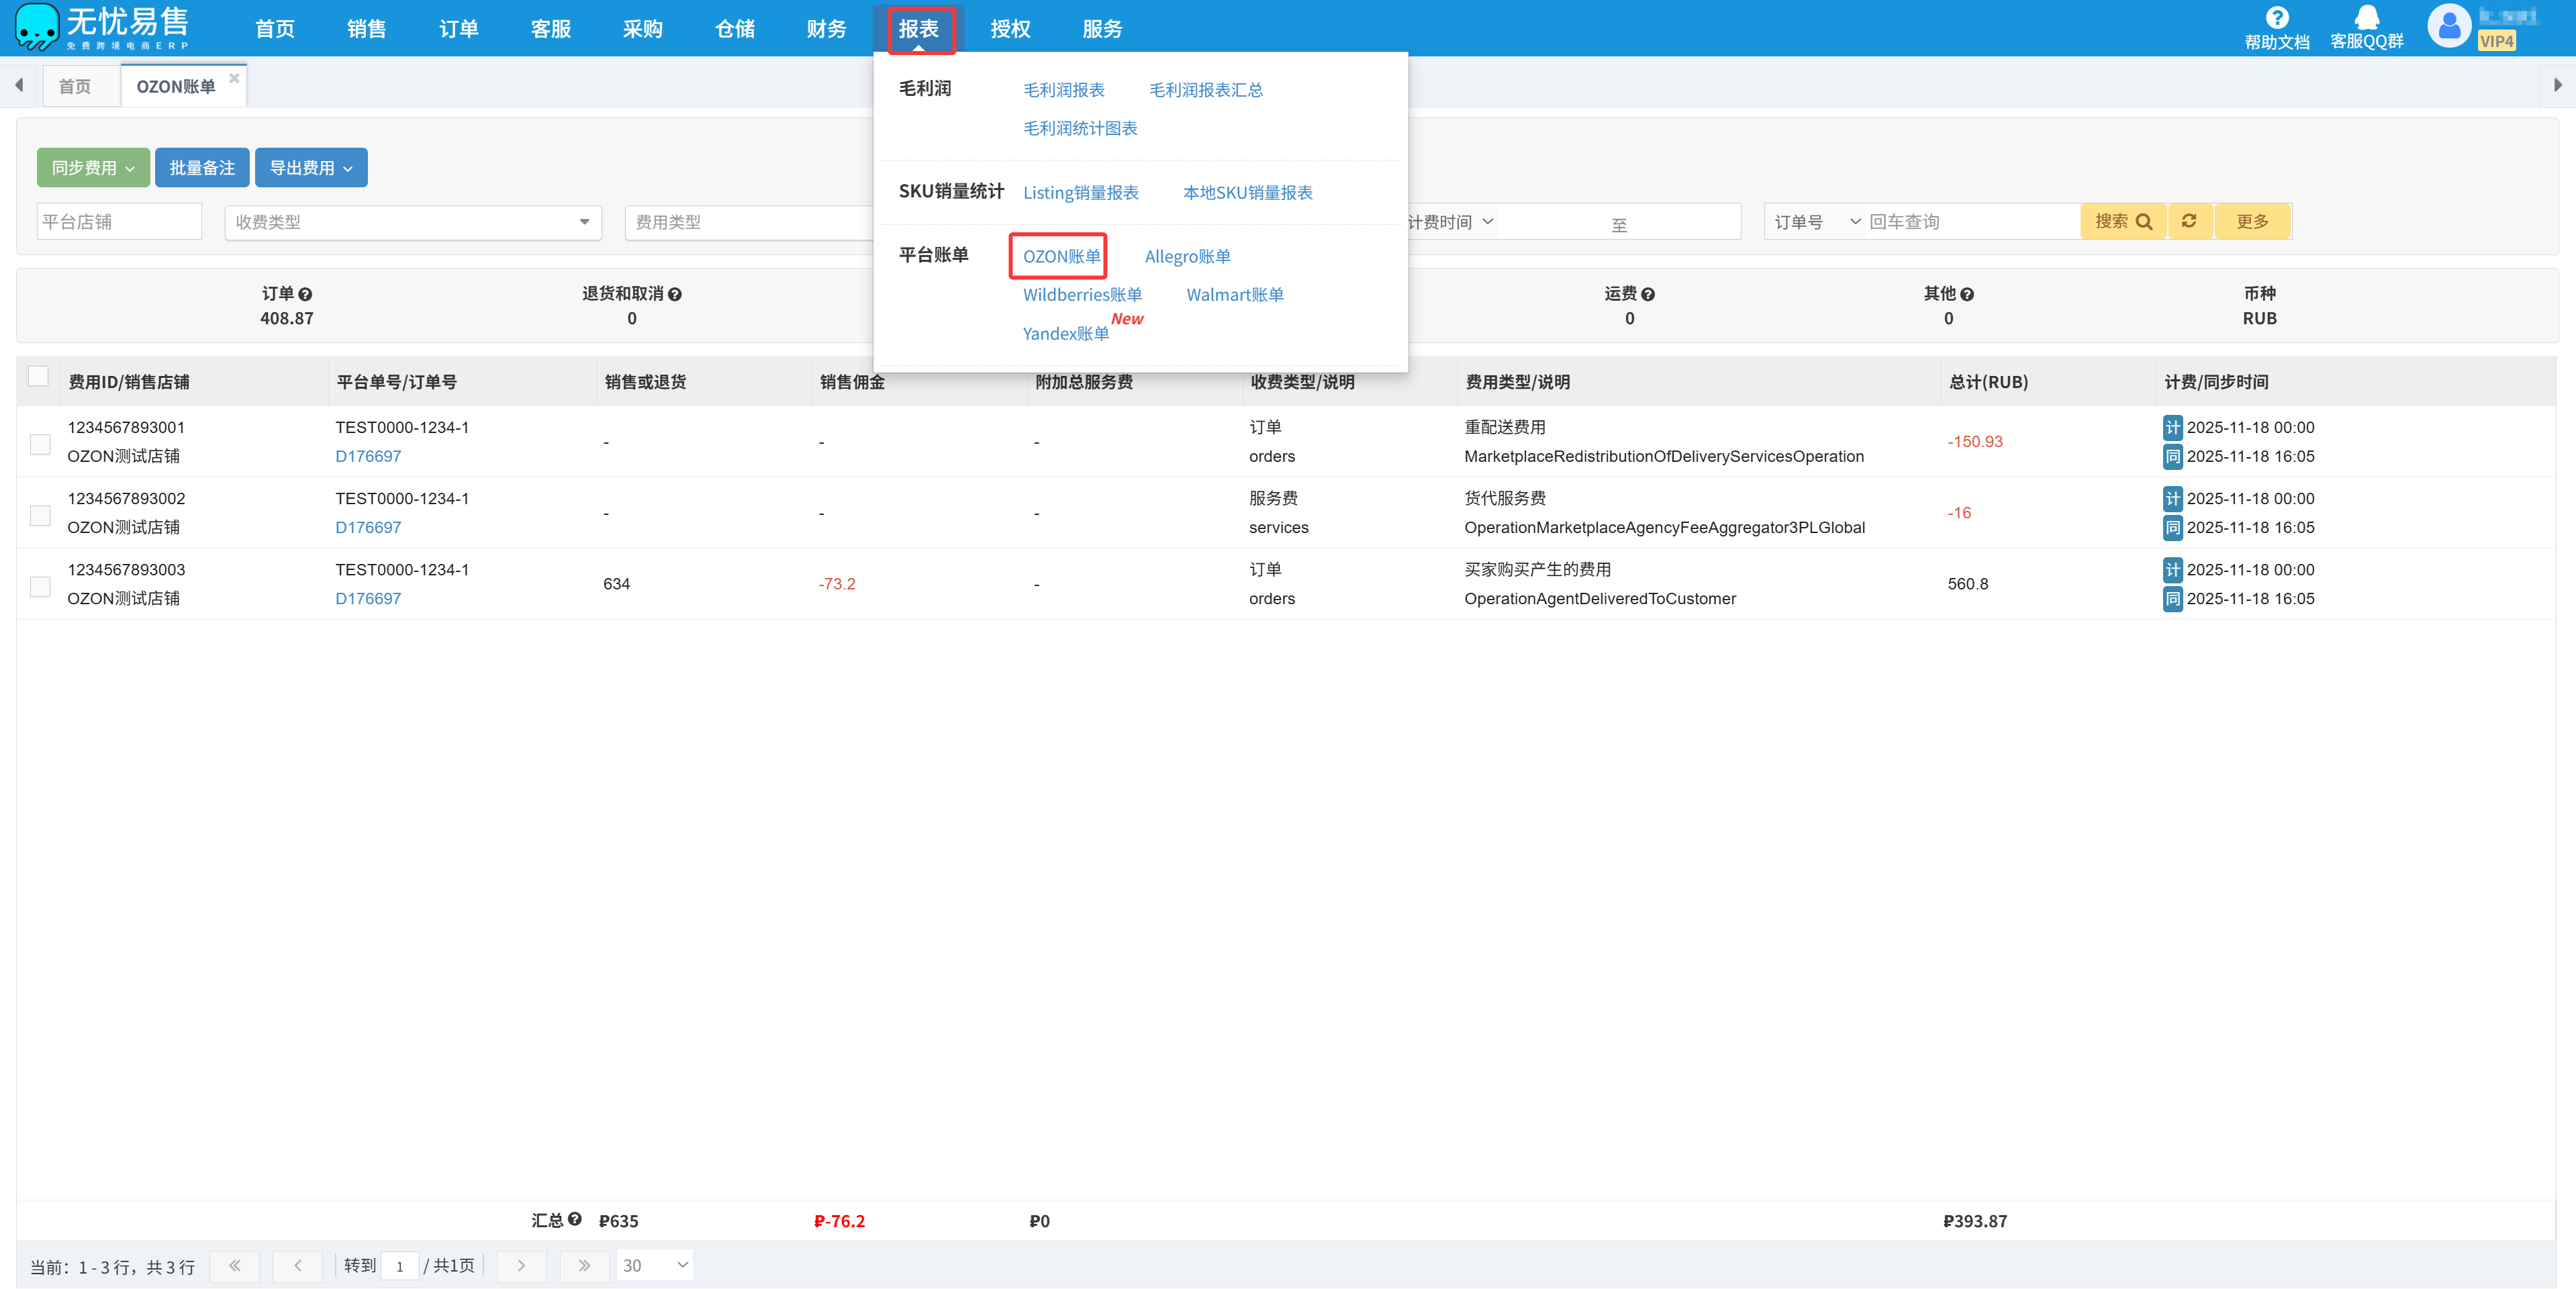The image size is (2576, 1289).
Task: Open the 财务 menu in top navigation
Action: (826, 29)
